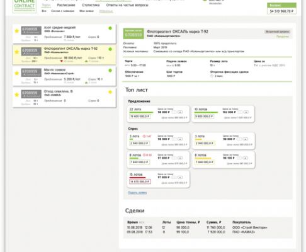Screen dimensions: 306x252
Task: Click the Топ лист heading
Action: pyautogui.click(x=137, y=90)
